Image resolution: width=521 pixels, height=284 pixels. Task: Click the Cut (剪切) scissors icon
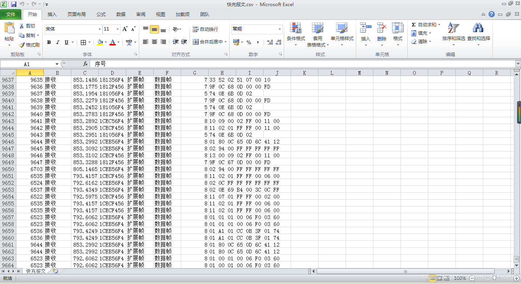click(x=22, y=26)
